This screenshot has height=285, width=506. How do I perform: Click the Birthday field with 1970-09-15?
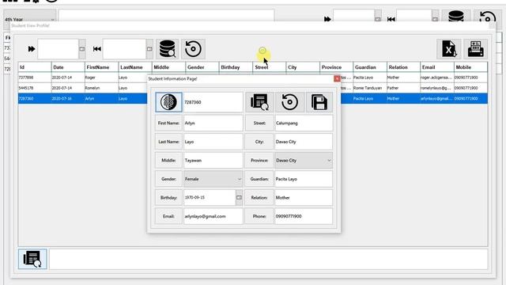[x=210, y=197]
